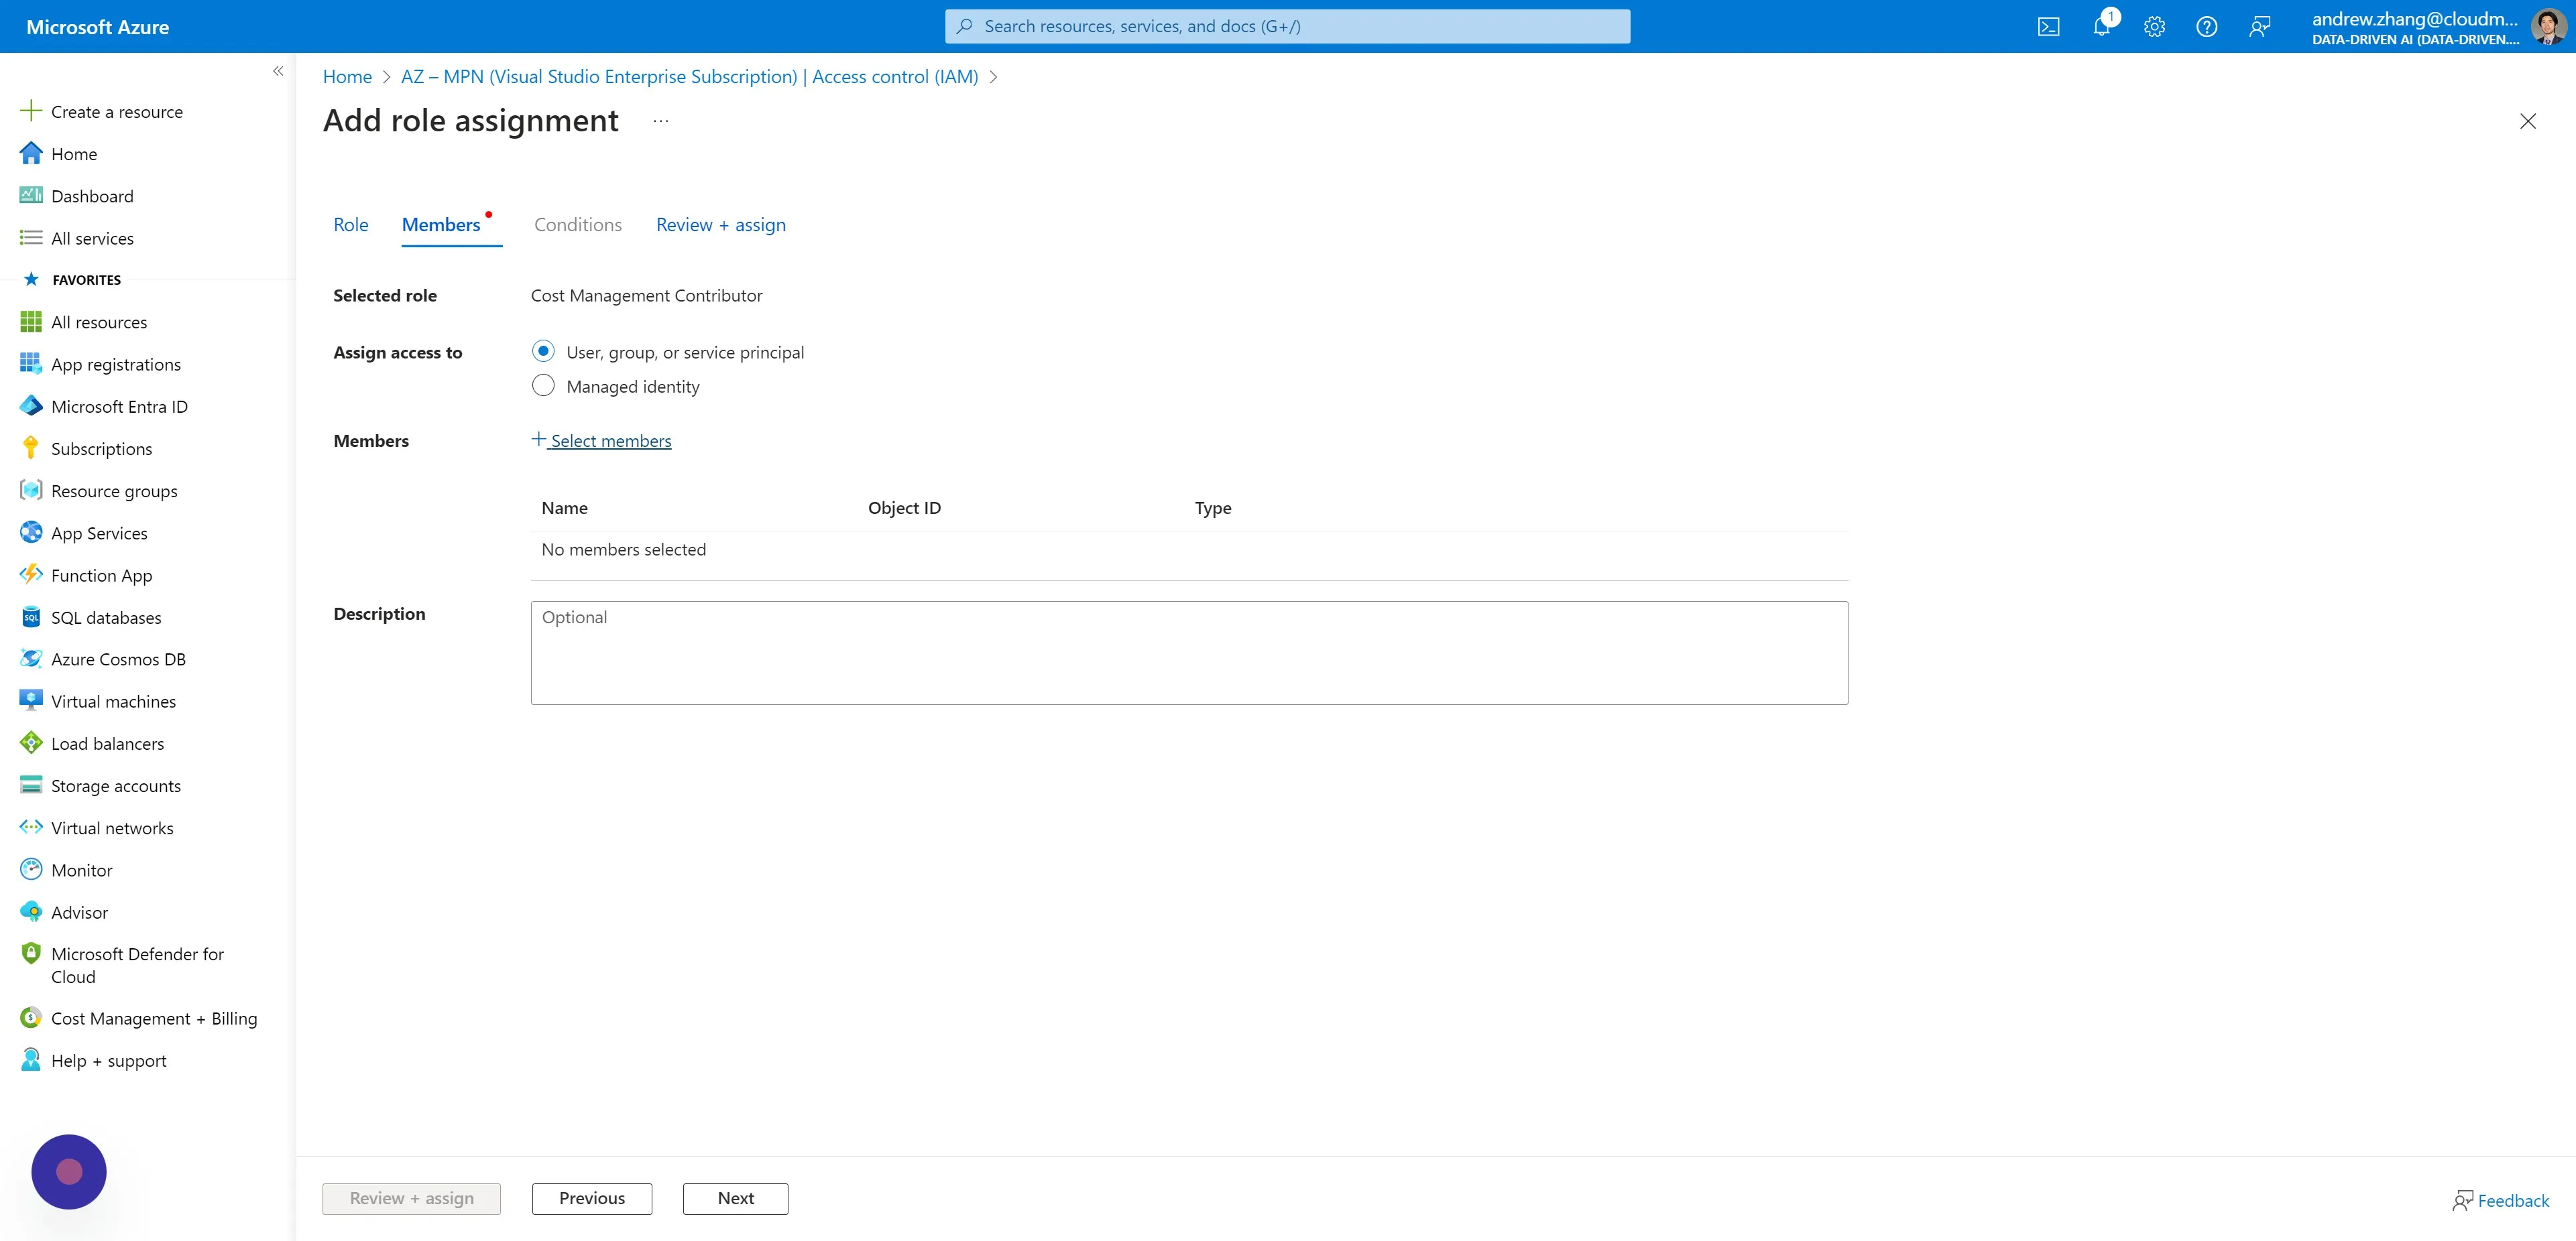Click the Select members link
Viewport: 2576px width, 1241px height.
tap(602, 441)
